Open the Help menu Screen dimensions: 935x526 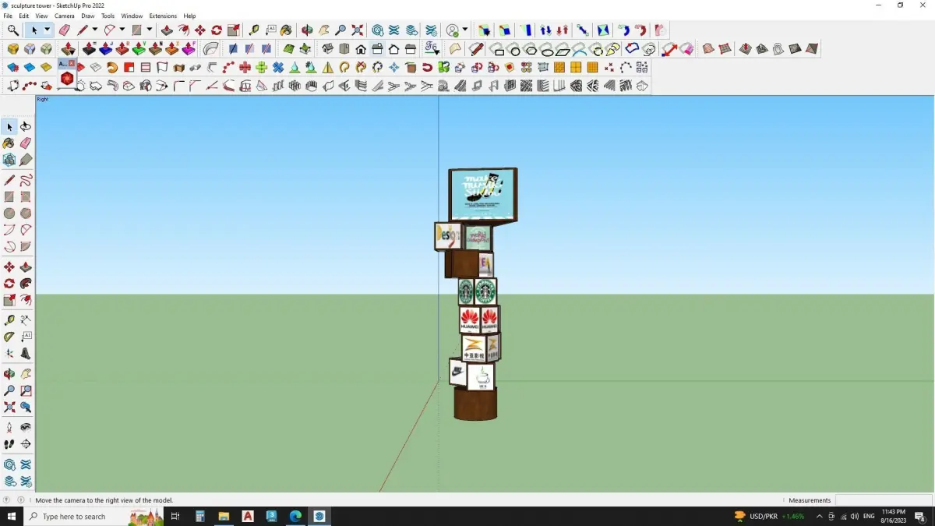point(189,16)
